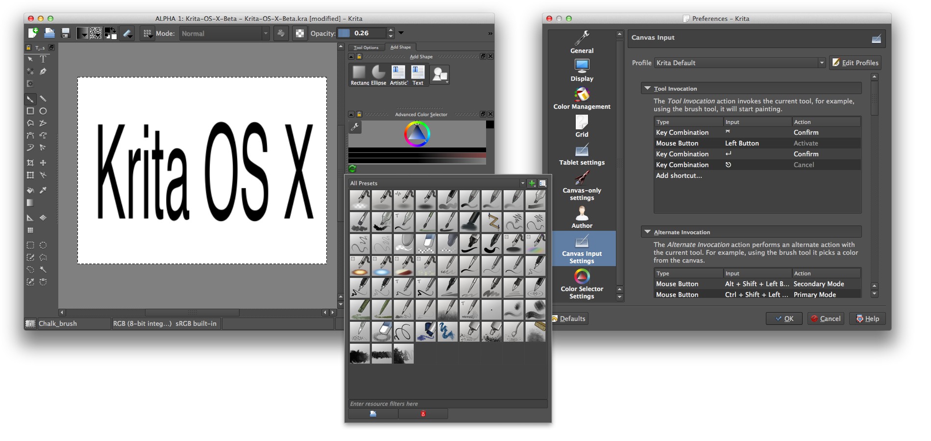Click the Edit Profiles button
931x441 pixels.
click(x=856, y=63)
